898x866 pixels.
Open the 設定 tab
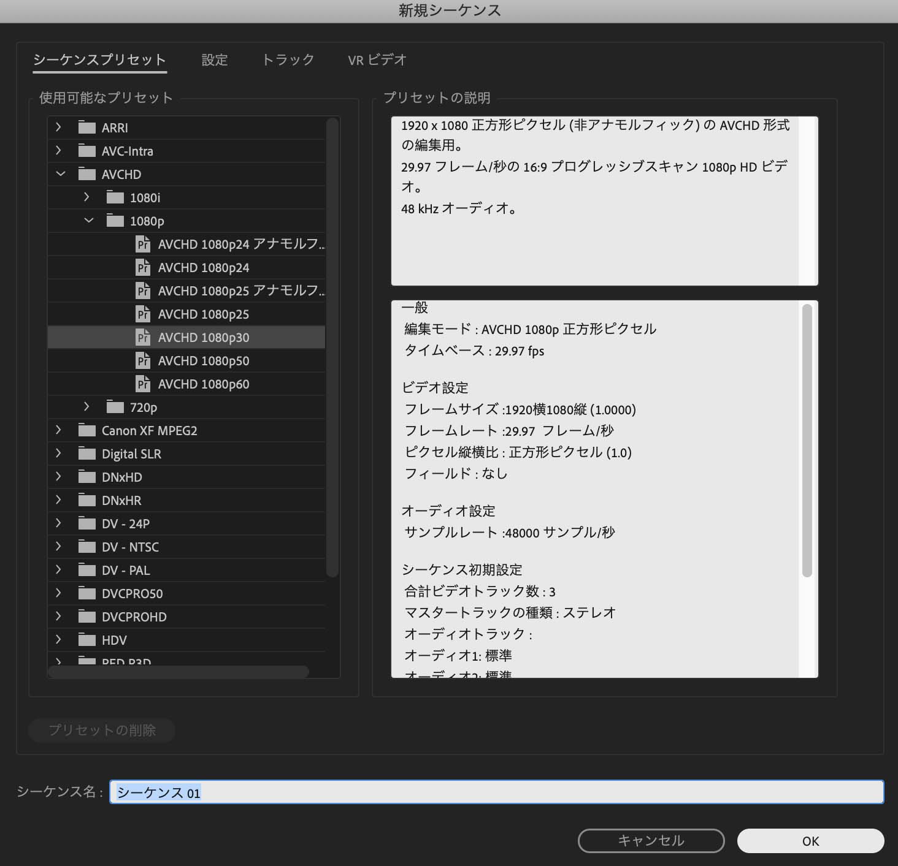click(x=215, y=59)
